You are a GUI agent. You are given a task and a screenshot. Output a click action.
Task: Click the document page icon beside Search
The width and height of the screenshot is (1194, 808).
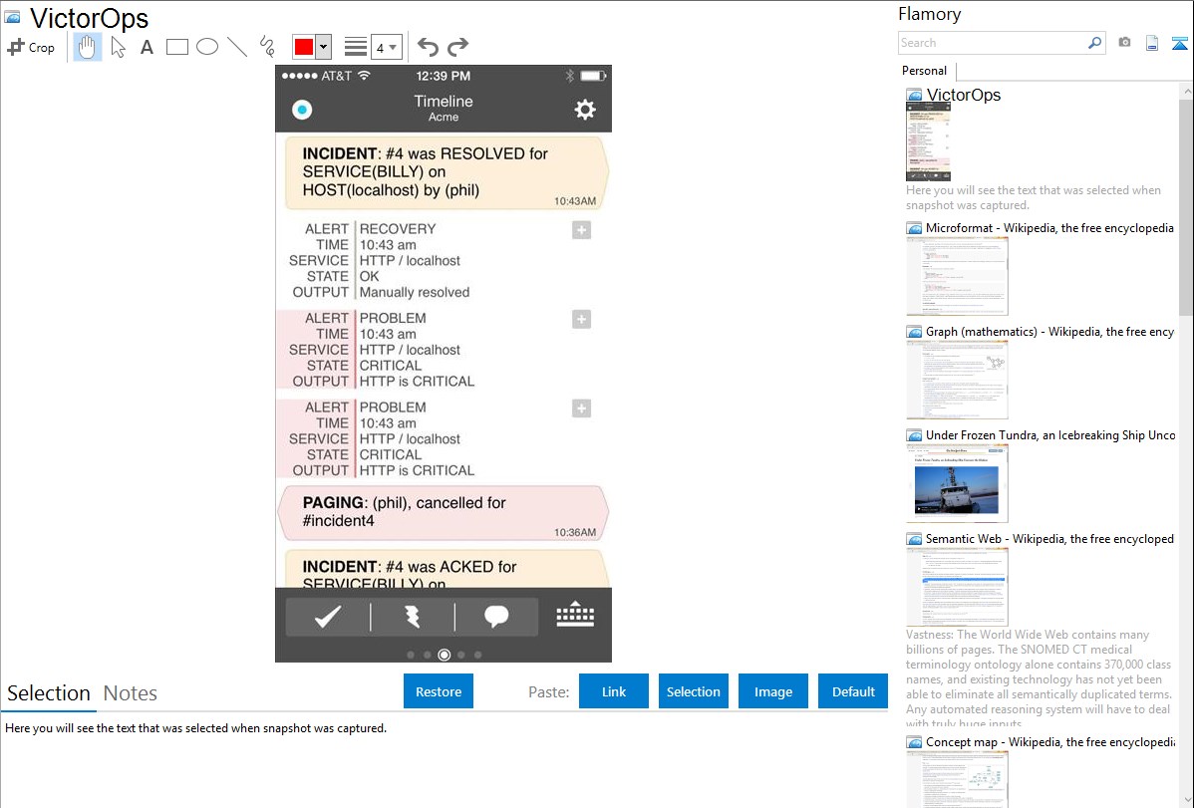click(x=1152, y=44)
